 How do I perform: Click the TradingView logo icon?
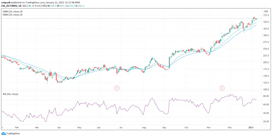tap(3, 134)
